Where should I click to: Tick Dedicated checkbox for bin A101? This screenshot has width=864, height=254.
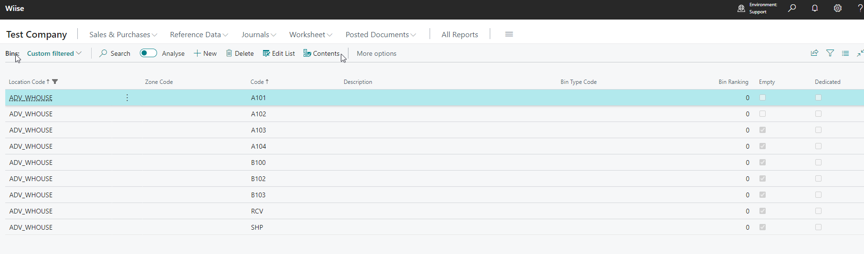[x=818, y=98]
